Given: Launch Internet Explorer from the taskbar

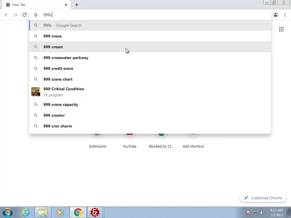Looking at the screenshot, I should (x=25, y=212).
